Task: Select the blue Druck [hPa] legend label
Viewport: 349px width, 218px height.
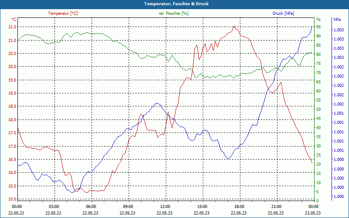Action: 283,14
